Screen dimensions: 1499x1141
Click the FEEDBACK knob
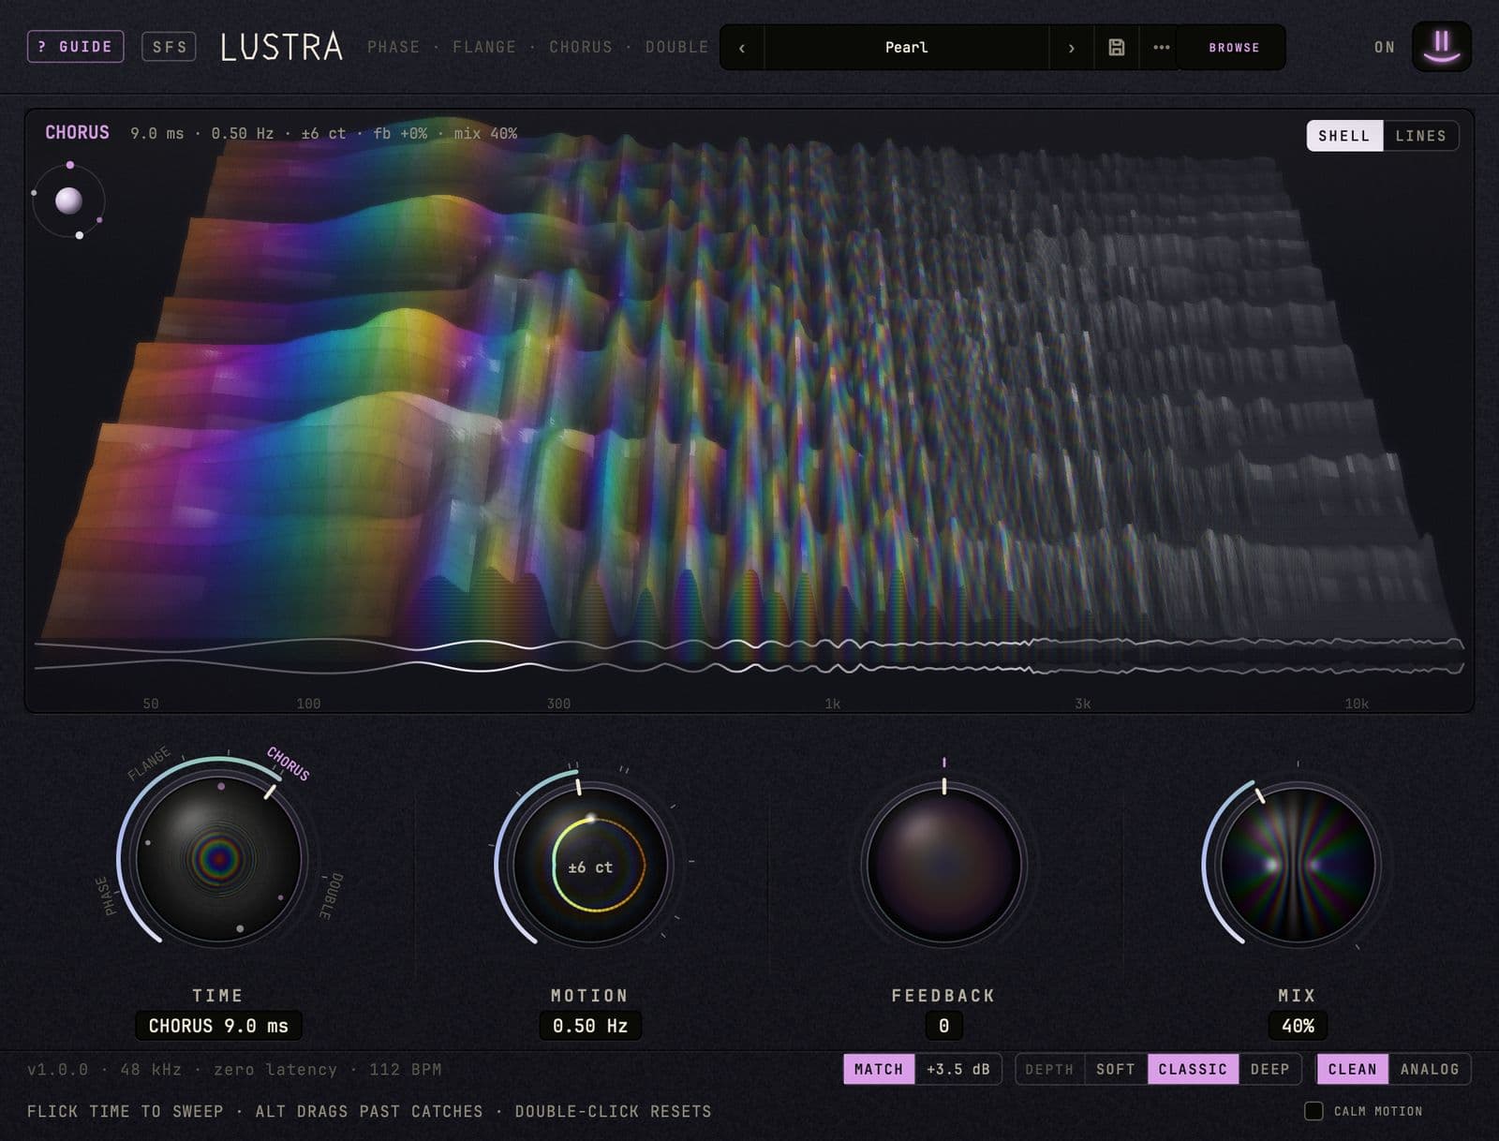(943, 865)
